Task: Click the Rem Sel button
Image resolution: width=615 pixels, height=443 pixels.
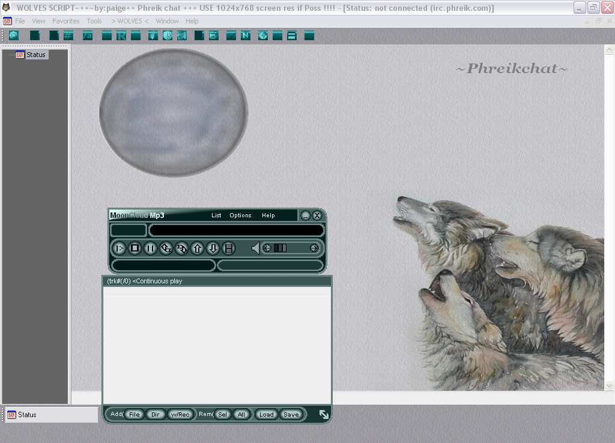Action: click(x=222, y=414)
